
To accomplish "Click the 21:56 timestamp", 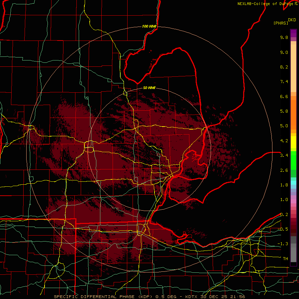I will coord(238,297).
